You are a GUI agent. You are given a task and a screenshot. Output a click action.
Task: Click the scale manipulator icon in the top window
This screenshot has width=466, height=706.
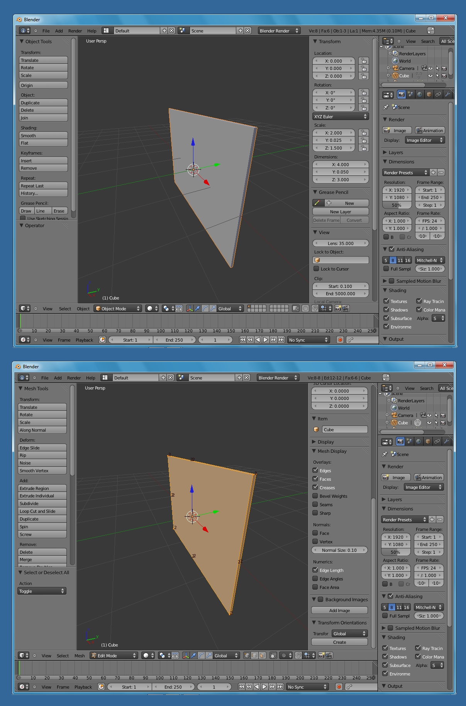[x=213, y=308]
